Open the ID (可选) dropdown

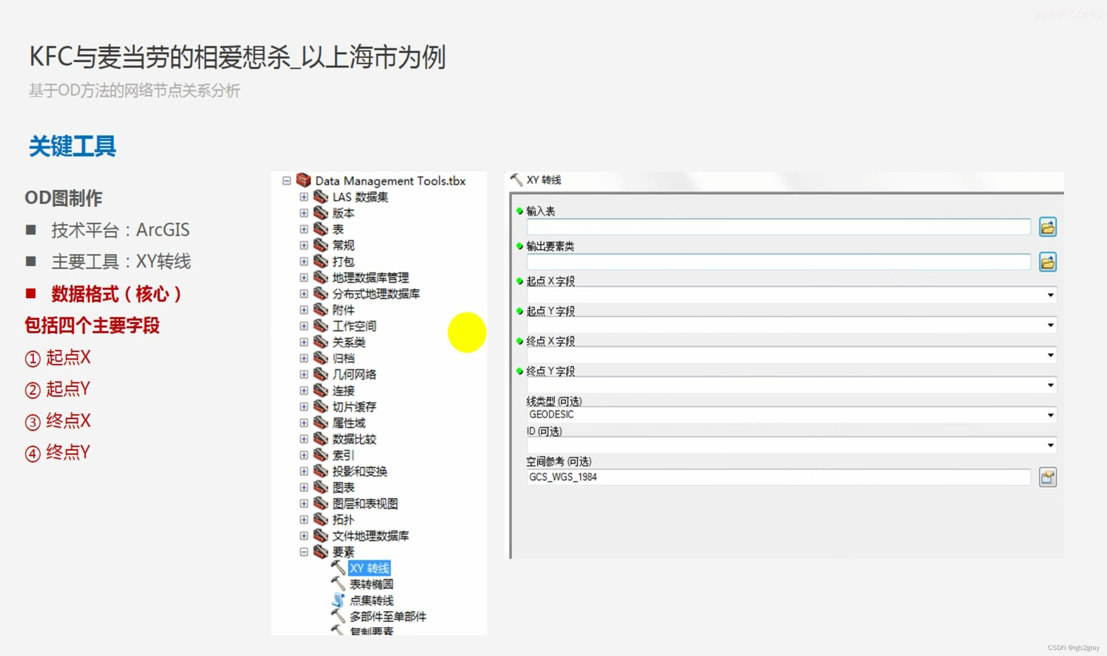[x=1050, y=445]
